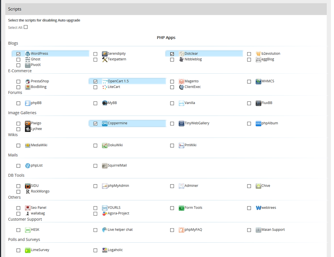Click the Magento logo icon

(181, 81)
